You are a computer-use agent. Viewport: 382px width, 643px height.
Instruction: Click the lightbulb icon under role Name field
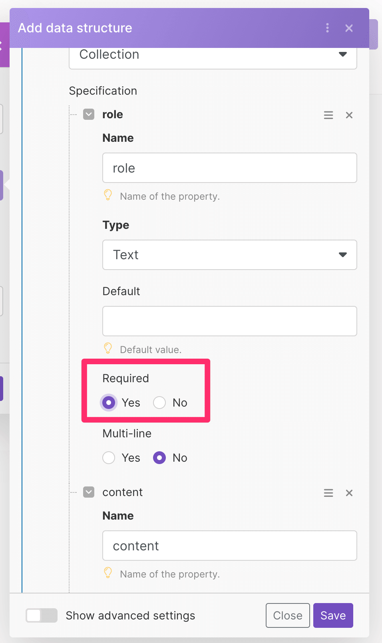click(x=108, y=195)
